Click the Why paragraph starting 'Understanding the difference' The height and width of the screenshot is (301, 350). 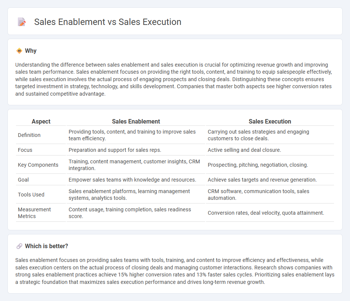tap(174, 79)
